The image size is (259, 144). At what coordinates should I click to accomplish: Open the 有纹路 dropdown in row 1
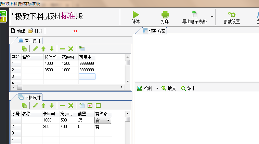(x=103, y=120)
